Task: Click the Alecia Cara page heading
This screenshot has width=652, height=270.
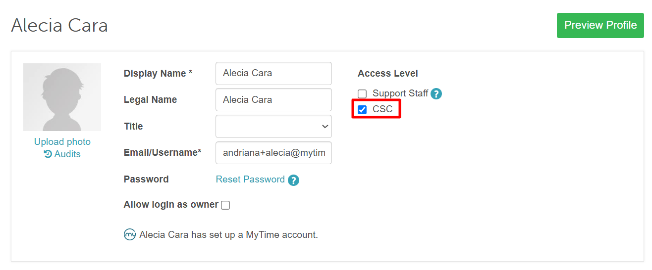Action: pos(59,25)
